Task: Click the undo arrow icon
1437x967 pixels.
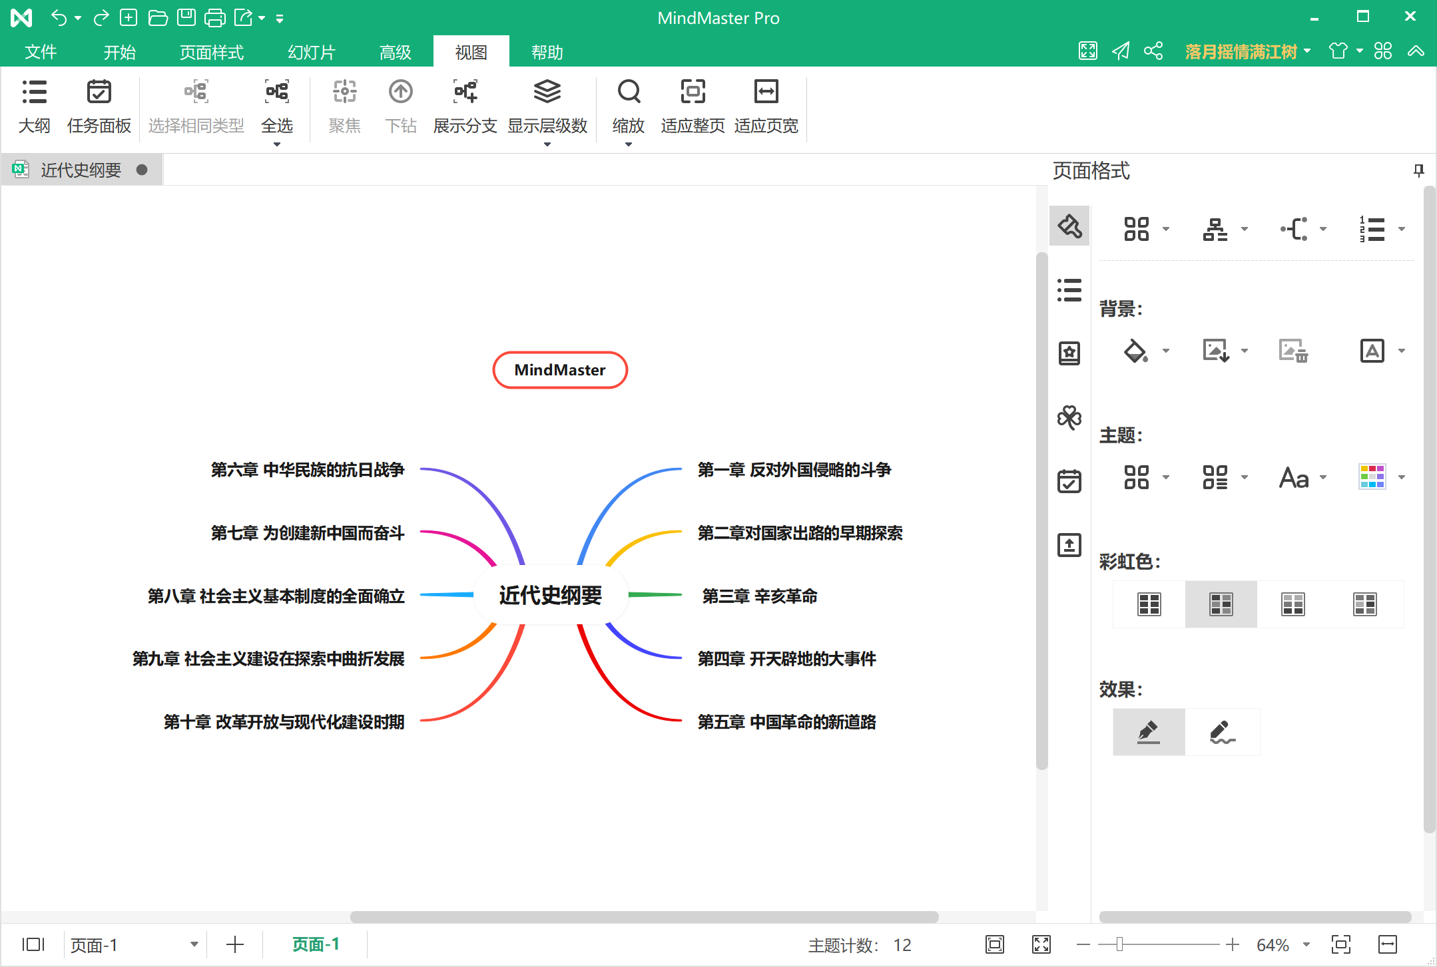Action: pyautogui.click(x=59, y=17)
